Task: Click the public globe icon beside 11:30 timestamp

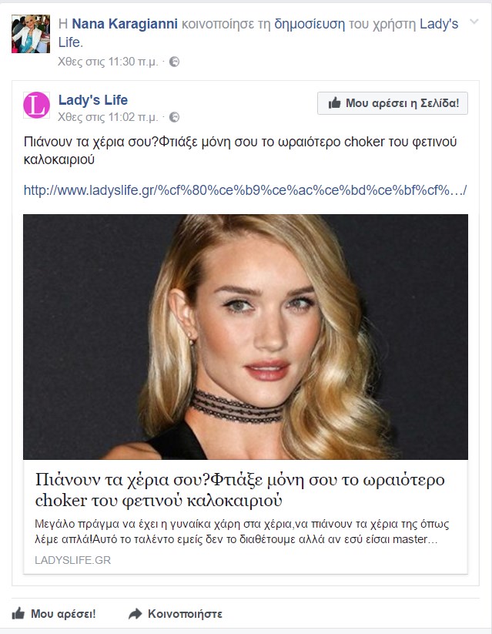Action: tap(174, 62)
